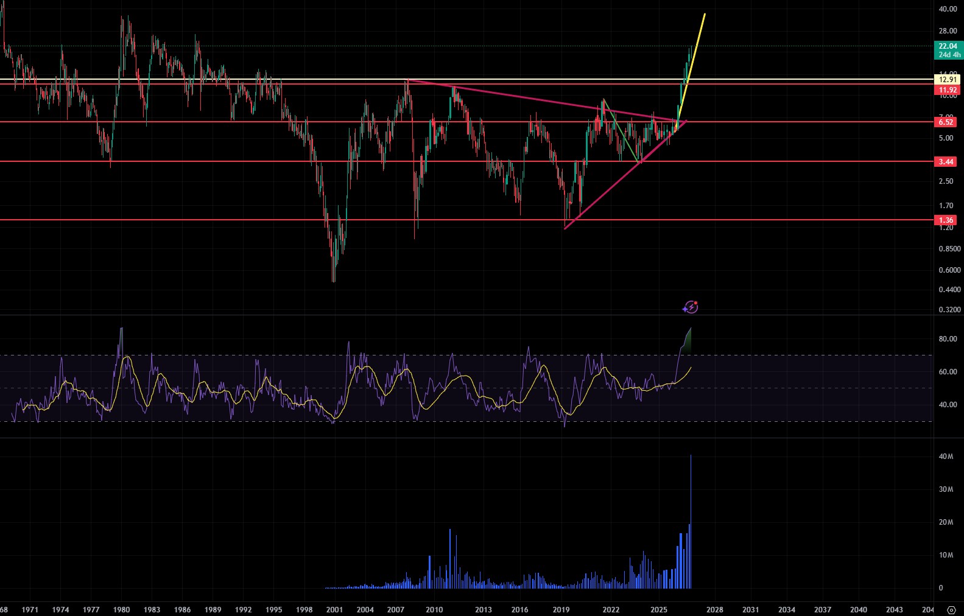Click the red 11.92 price level label
Viewport: 964px width, 616px height.
pos(947,90)
